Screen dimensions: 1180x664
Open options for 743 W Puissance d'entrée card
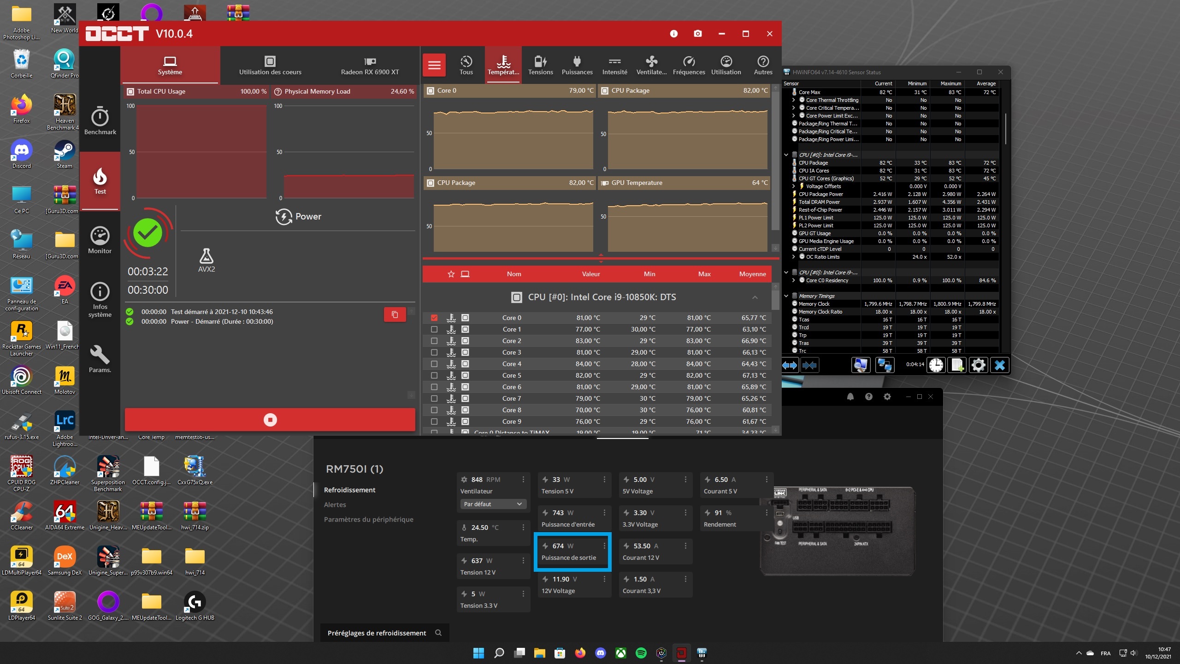click(604, 513)
